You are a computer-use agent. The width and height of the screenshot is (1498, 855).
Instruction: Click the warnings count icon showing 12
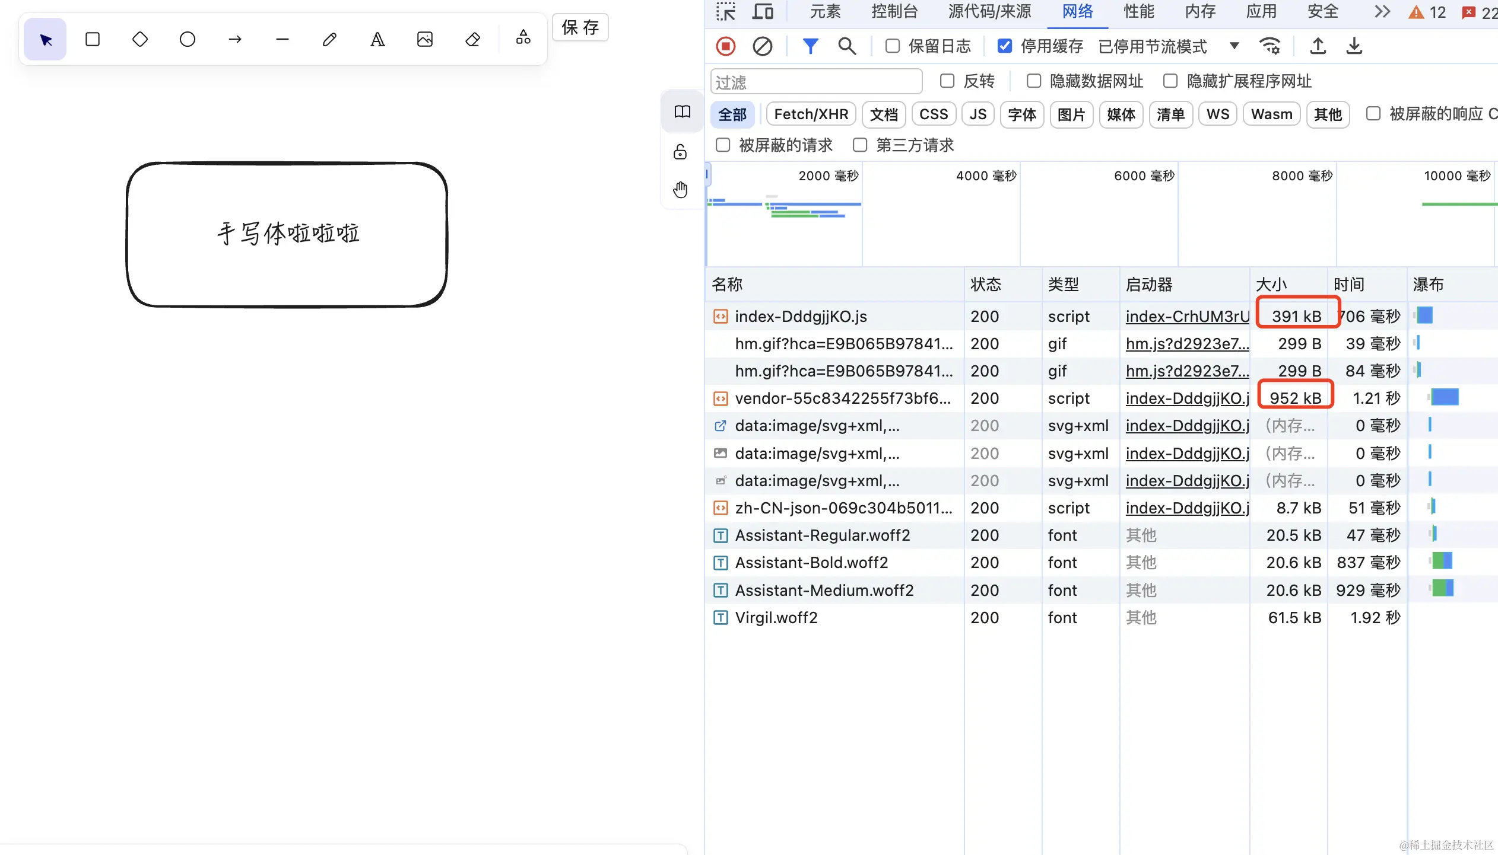tap(1427, 12)
